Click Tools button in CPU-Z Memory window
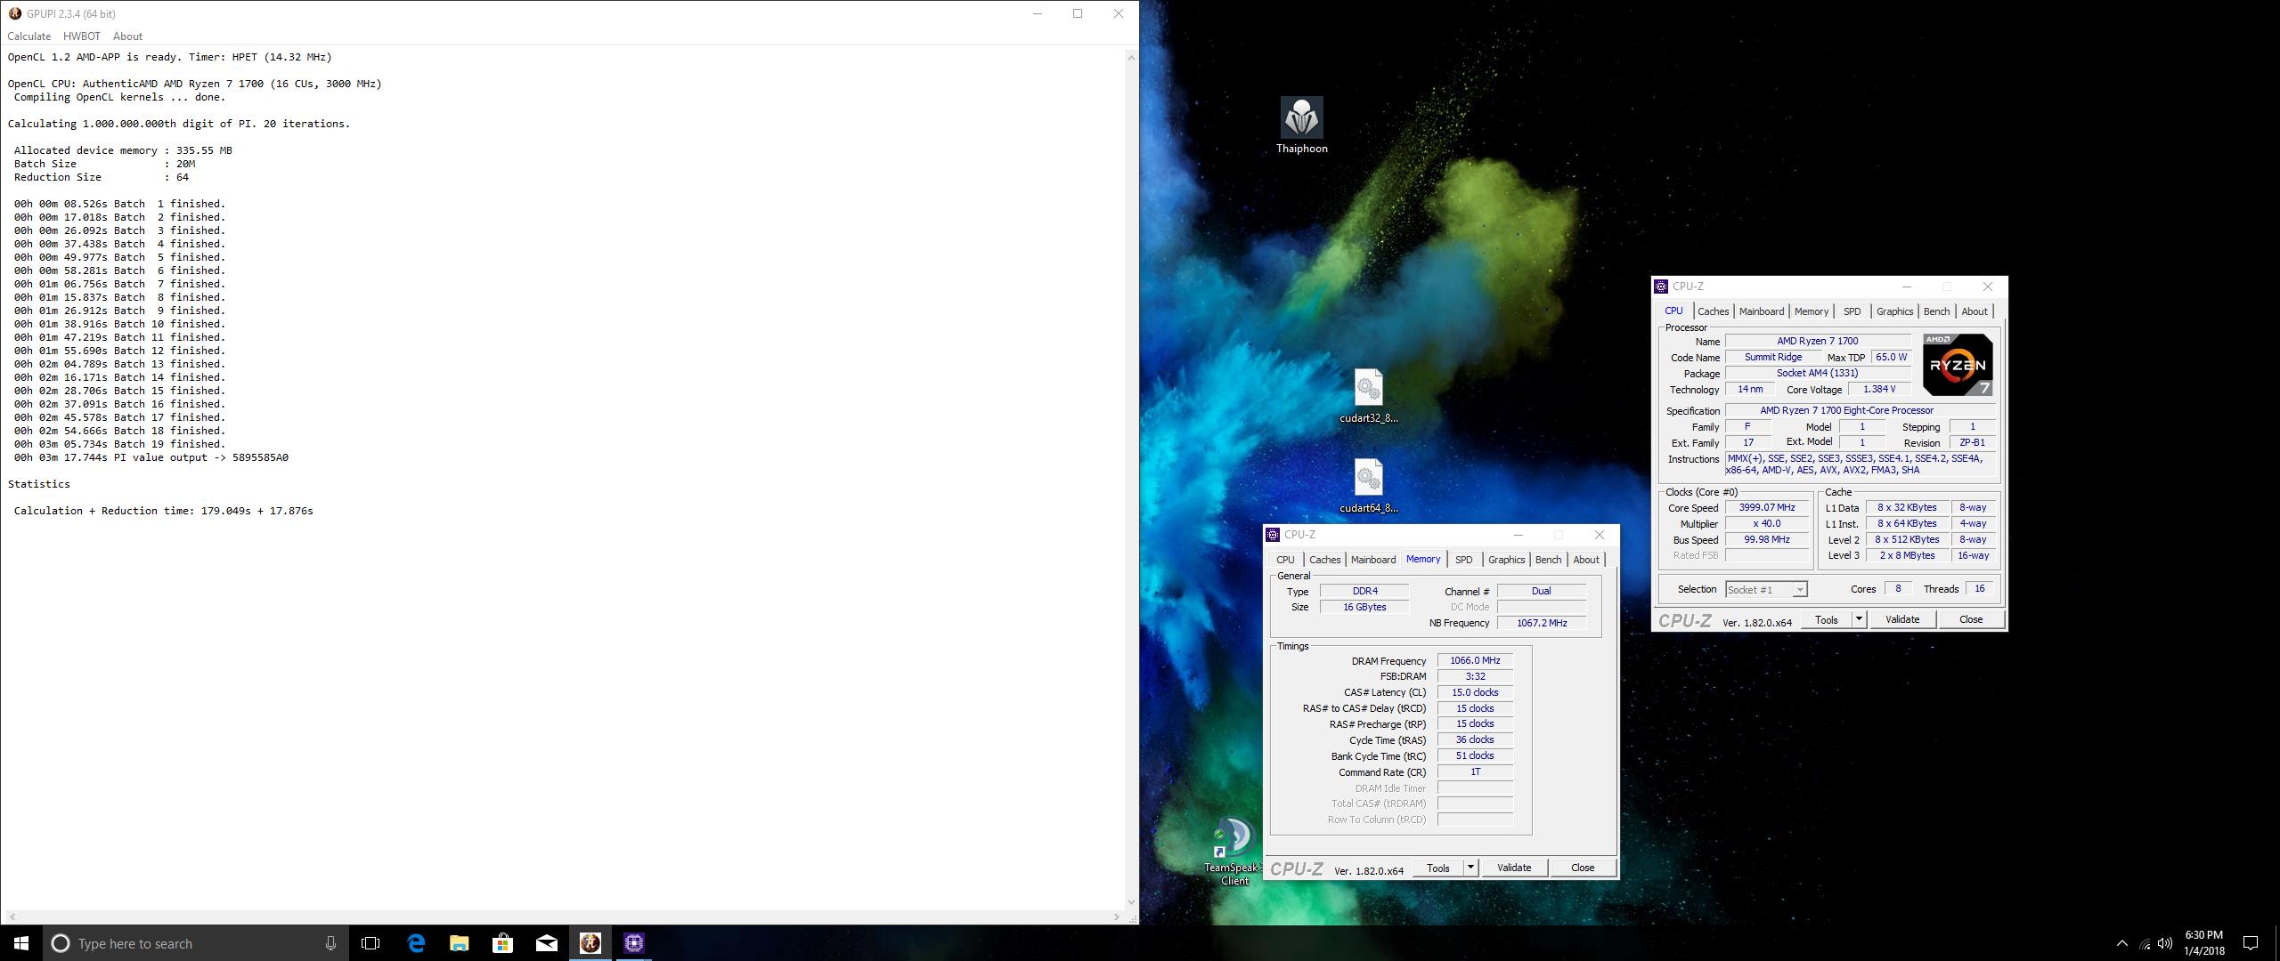2280x961 pixels. tap(1437, 868)
